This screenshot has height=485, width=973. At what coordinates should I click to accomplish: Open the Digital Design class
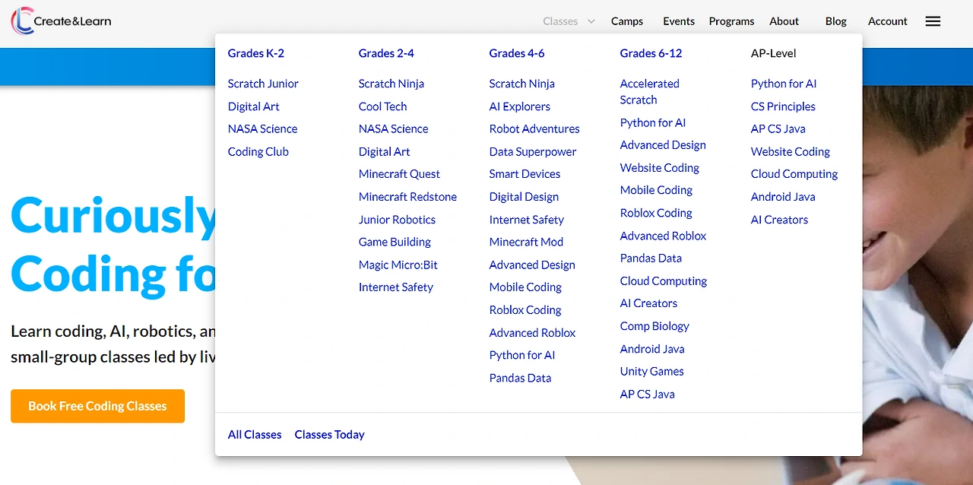(x=524, y=197)
